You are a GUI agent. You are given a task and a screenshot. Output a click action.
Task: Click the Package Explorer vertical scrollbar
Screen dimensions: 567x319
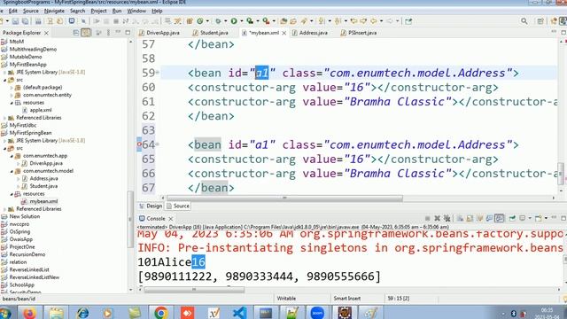(130, 219)
